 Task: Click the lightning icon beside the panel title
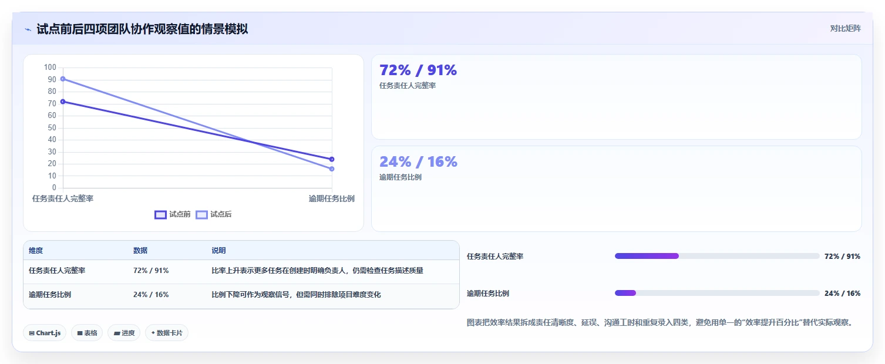[28, 29]
